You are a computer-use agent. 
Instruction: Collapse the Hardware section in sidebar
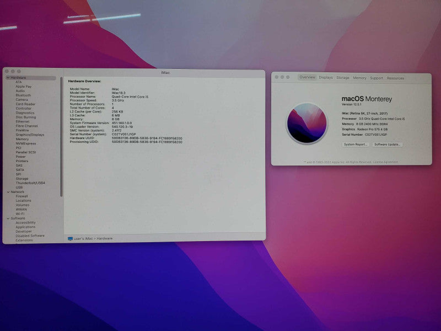8,77
